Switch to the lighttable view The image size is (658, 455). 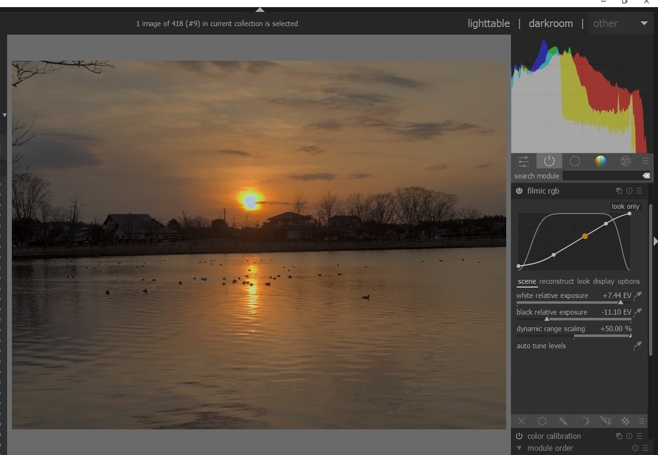tap(489, 24)
